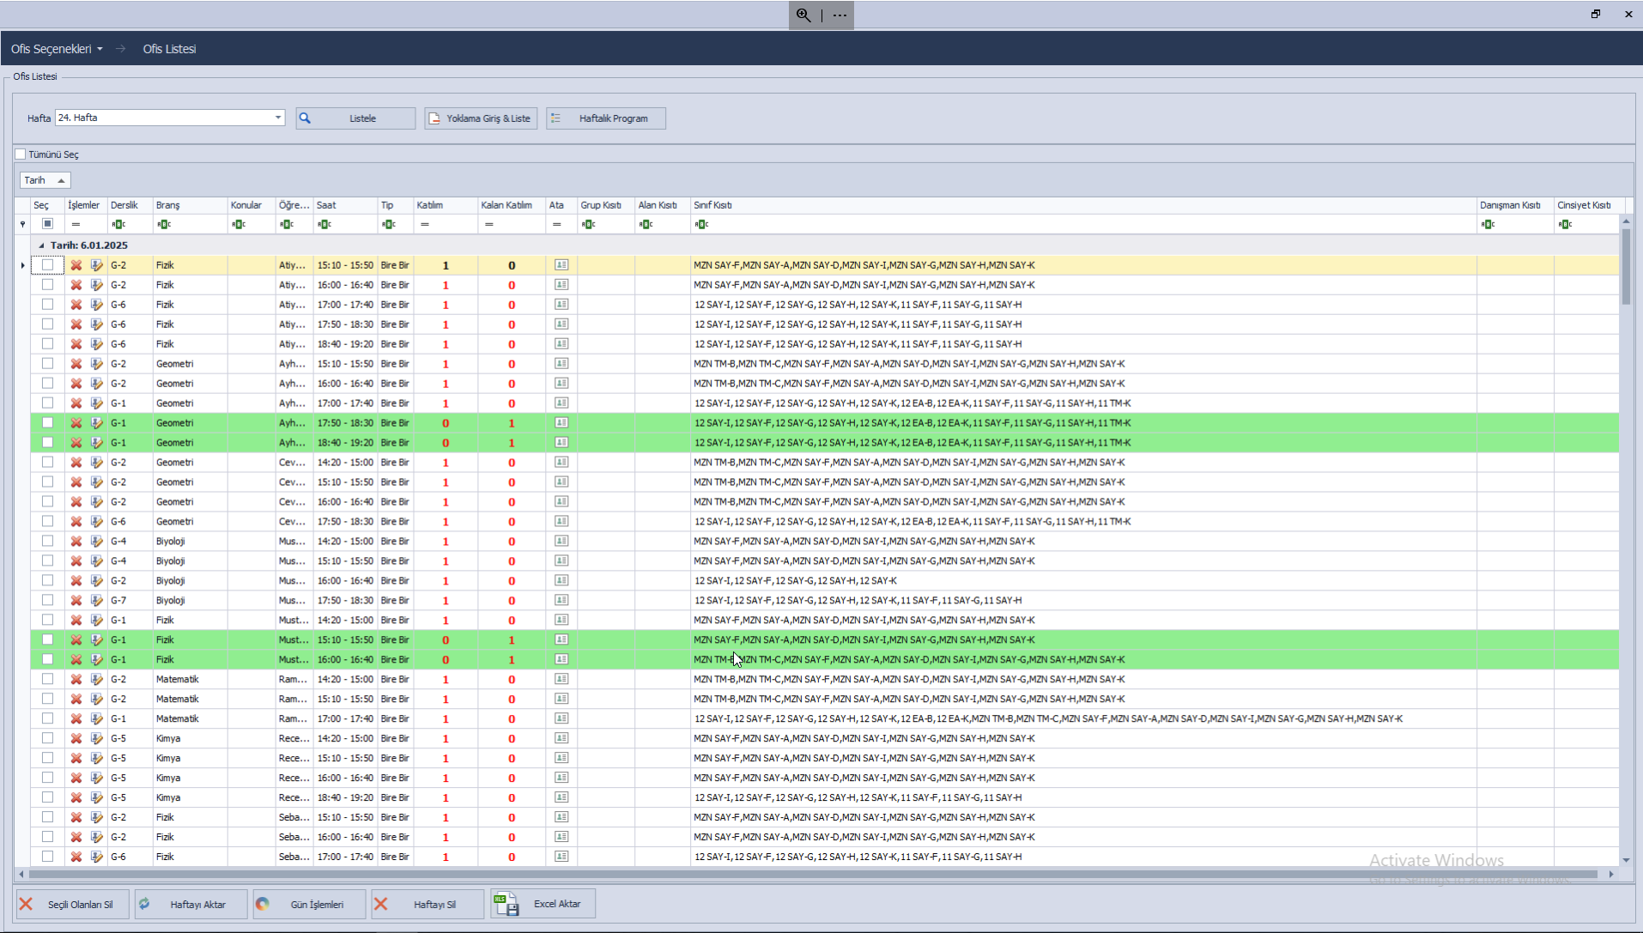Delete the Biyoloji 15:10 - 15:50 row
This screenshot has height=933, width=1643.
pos(76,561)
